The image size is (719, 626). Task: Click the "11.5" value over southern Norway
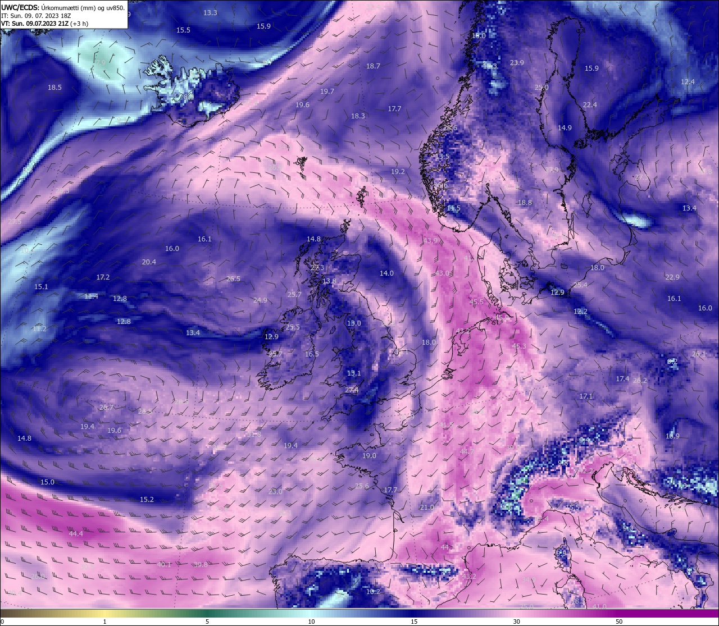coord(453,208)
